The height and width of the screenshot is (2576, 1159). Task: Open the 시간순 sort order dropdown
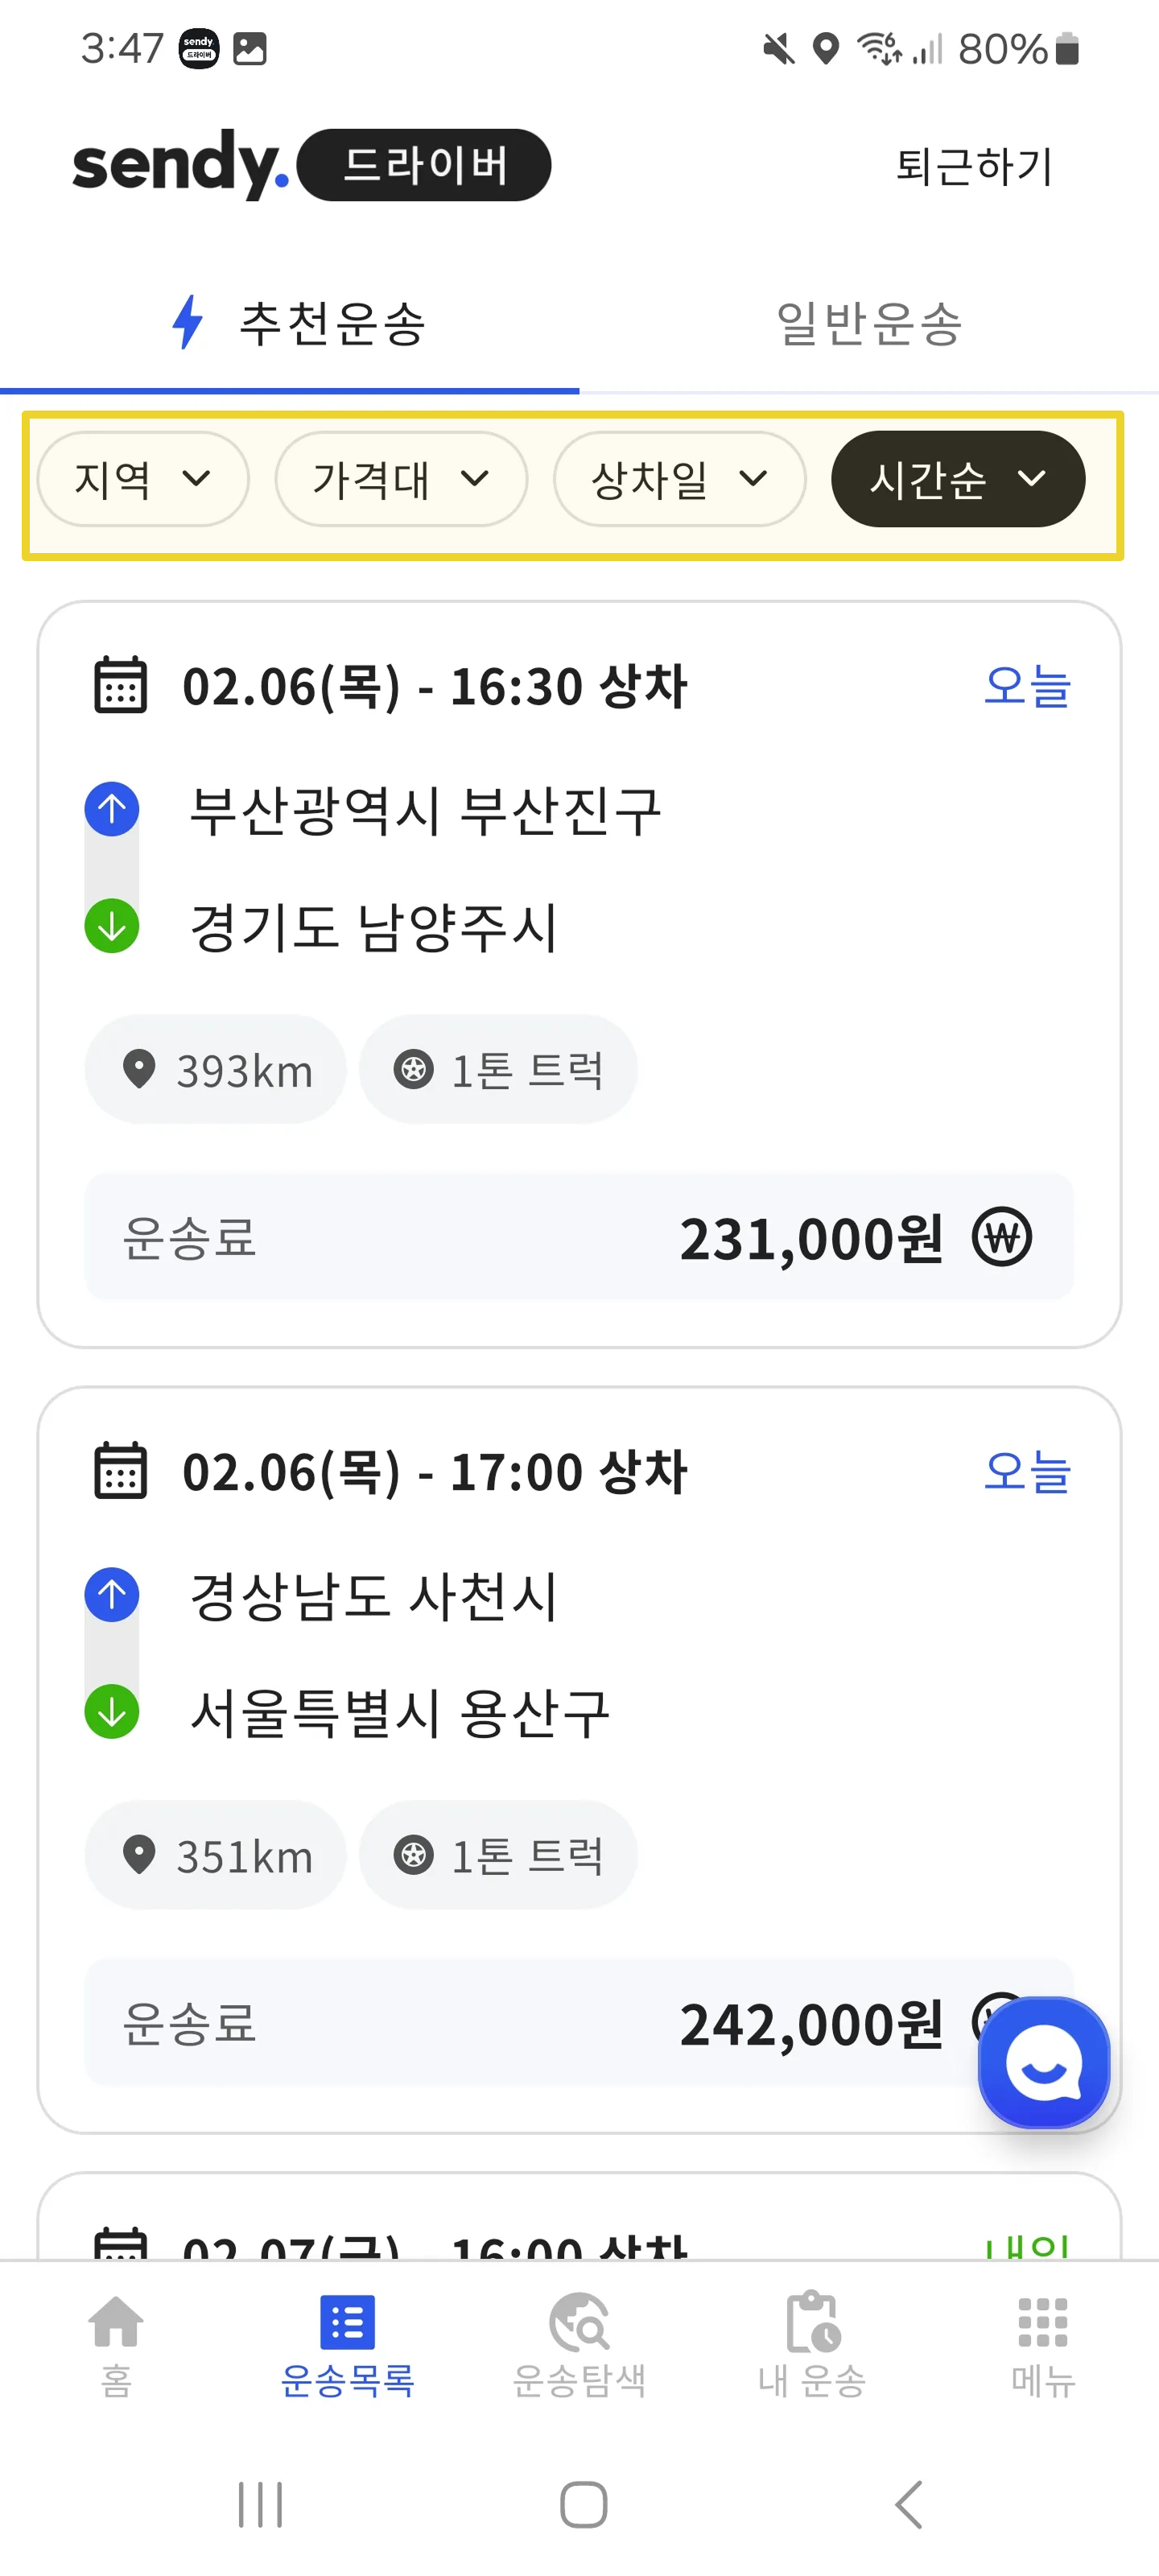(x=957, y=479)
